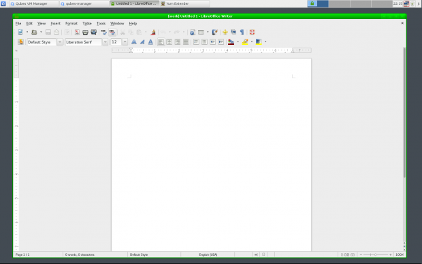The height and width of the screenshot is (264, 422).
Task: Align text left
Action: [161, 42]
